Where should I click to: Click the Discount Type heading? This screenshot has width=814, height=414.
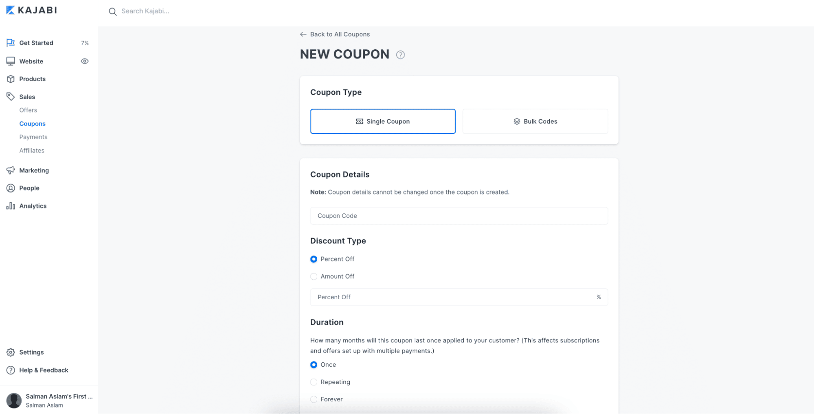pyautogui.click(x=338, y=241)
